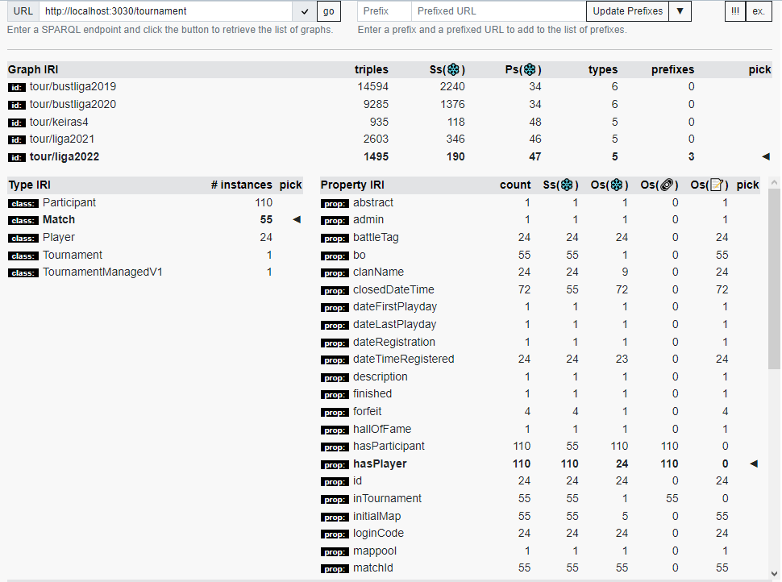The height and width of the screenshot is (582, 782).
Task: Select the TournamentManagedV1 class
Action: [102, 272]
